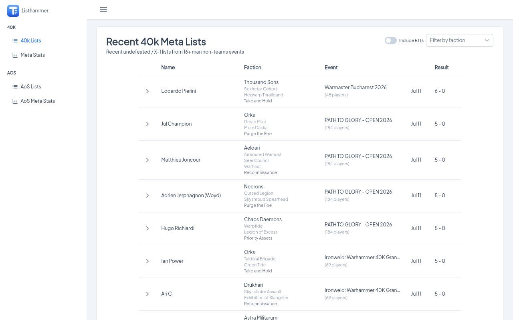Image resolution: width=513 pixels, height=320 pixels.
Task: Click Sekhetar Cohort detachment text
Action: [x=261, y=89]
